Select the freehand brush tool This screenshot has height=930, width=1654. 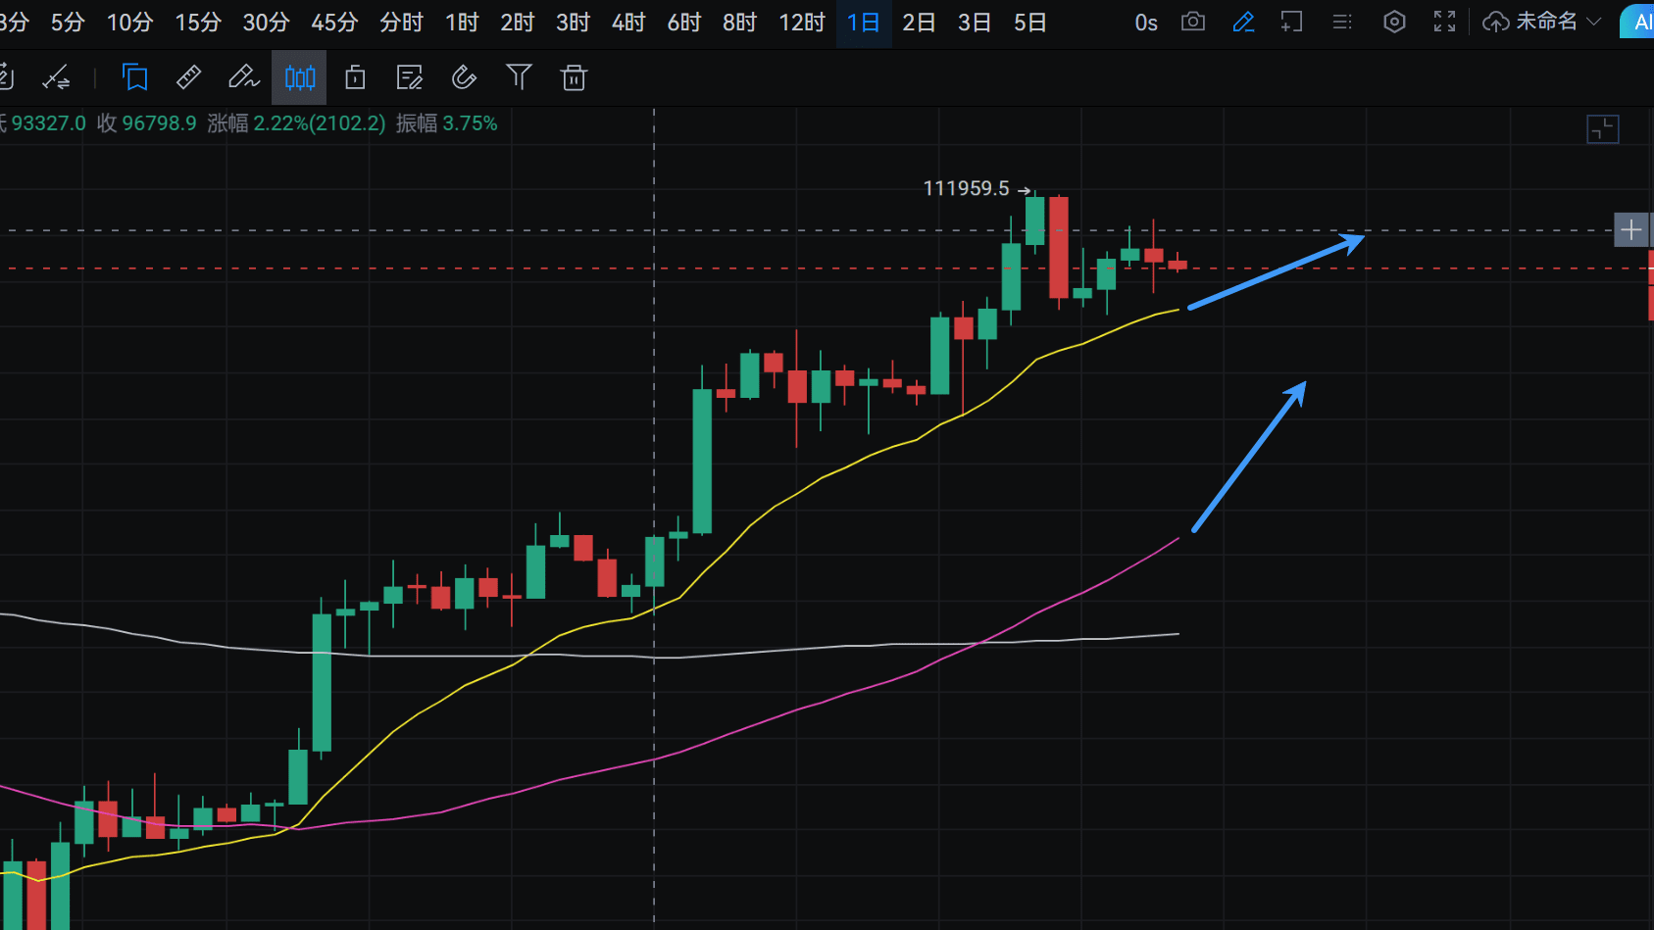[x=243, y=77]
